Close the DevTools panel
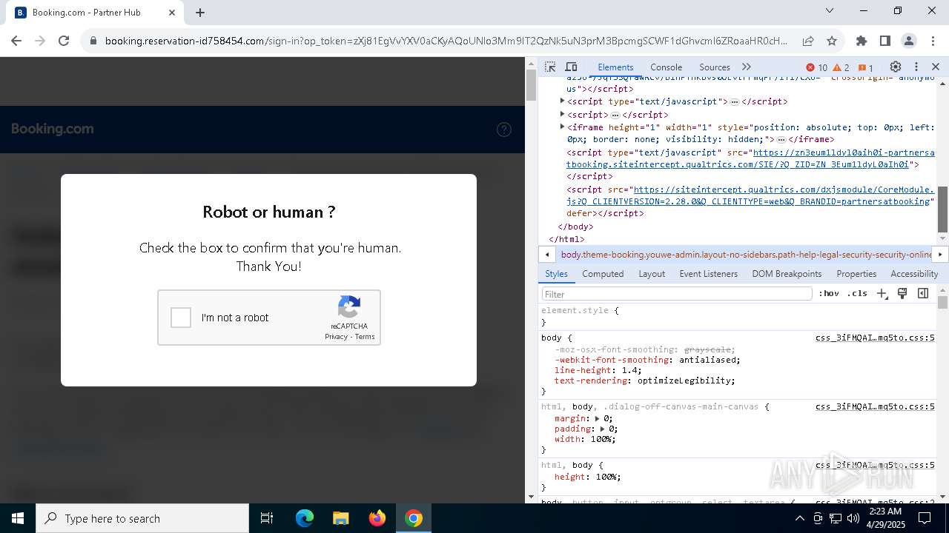Screen dimensions: 949x533 coord(936,67)
